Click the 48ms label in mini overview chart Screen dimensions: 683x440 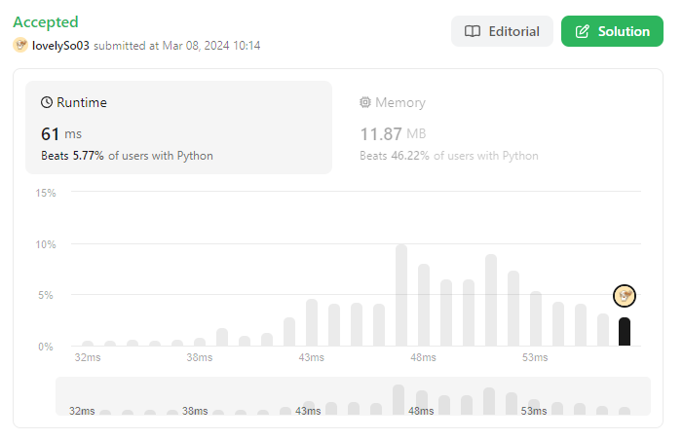pyautogui.click(x=421, y=411)
